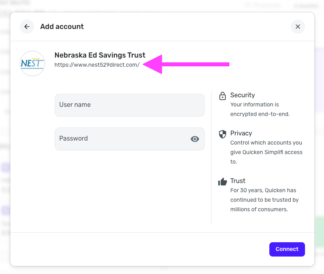
Task: Click the Security heading text
Action: click(x=242, y=95)
